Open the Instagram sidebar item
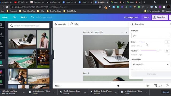Screen dimensions: 171x96 point(1,73)
